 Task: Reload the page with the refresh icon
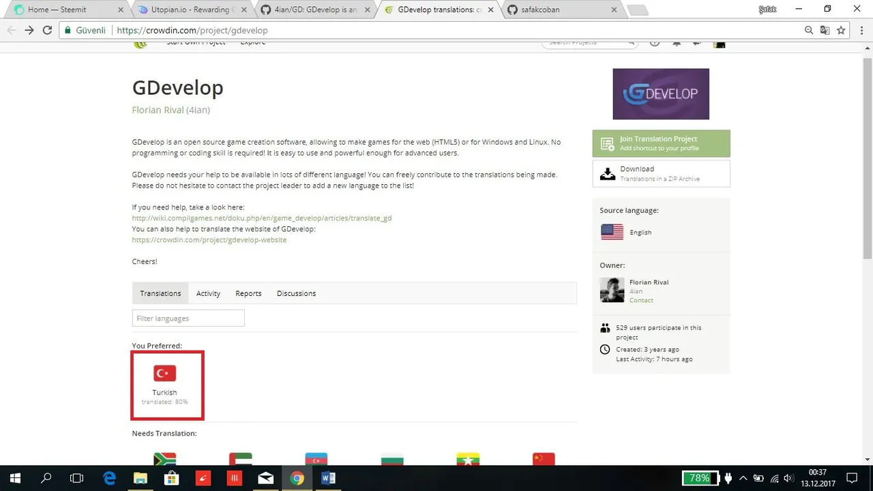47,30
